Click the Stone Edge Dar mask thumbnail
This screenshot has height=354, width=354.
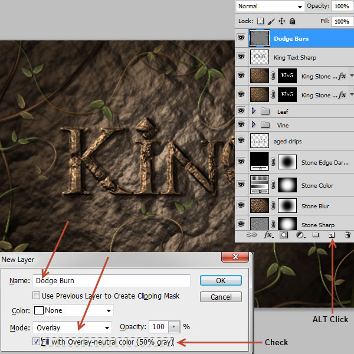[x=287, y=162]
